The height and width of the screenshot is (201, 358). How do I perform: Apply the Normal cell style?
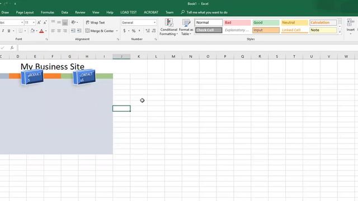209,22
